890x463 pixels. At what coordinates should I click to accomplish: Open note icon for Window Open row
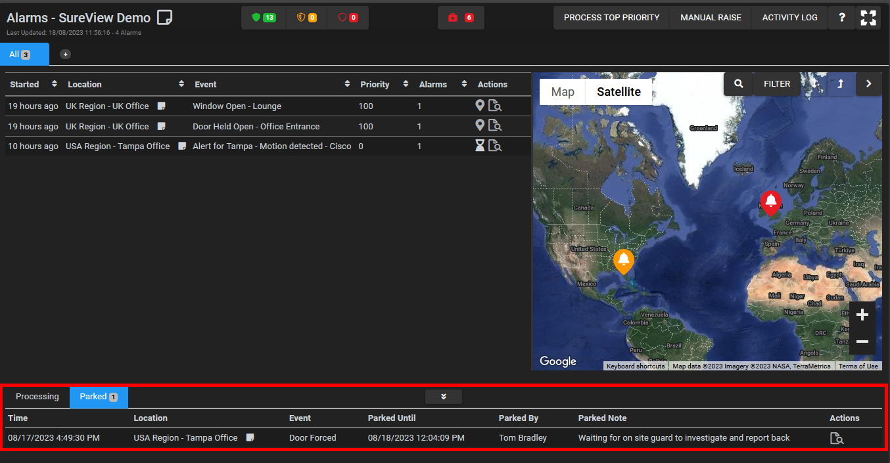point(162,106)
